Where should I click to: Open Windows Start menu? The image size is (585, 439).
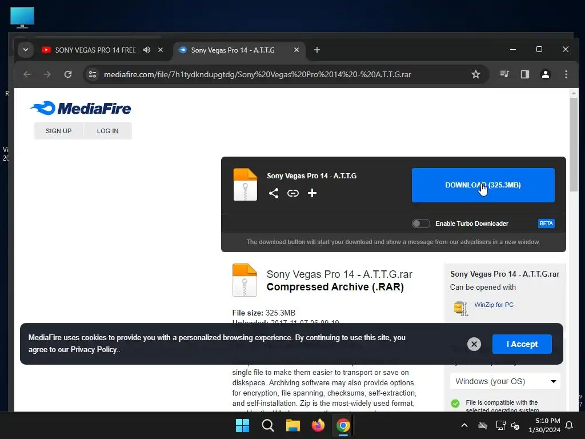coord(242,425)
